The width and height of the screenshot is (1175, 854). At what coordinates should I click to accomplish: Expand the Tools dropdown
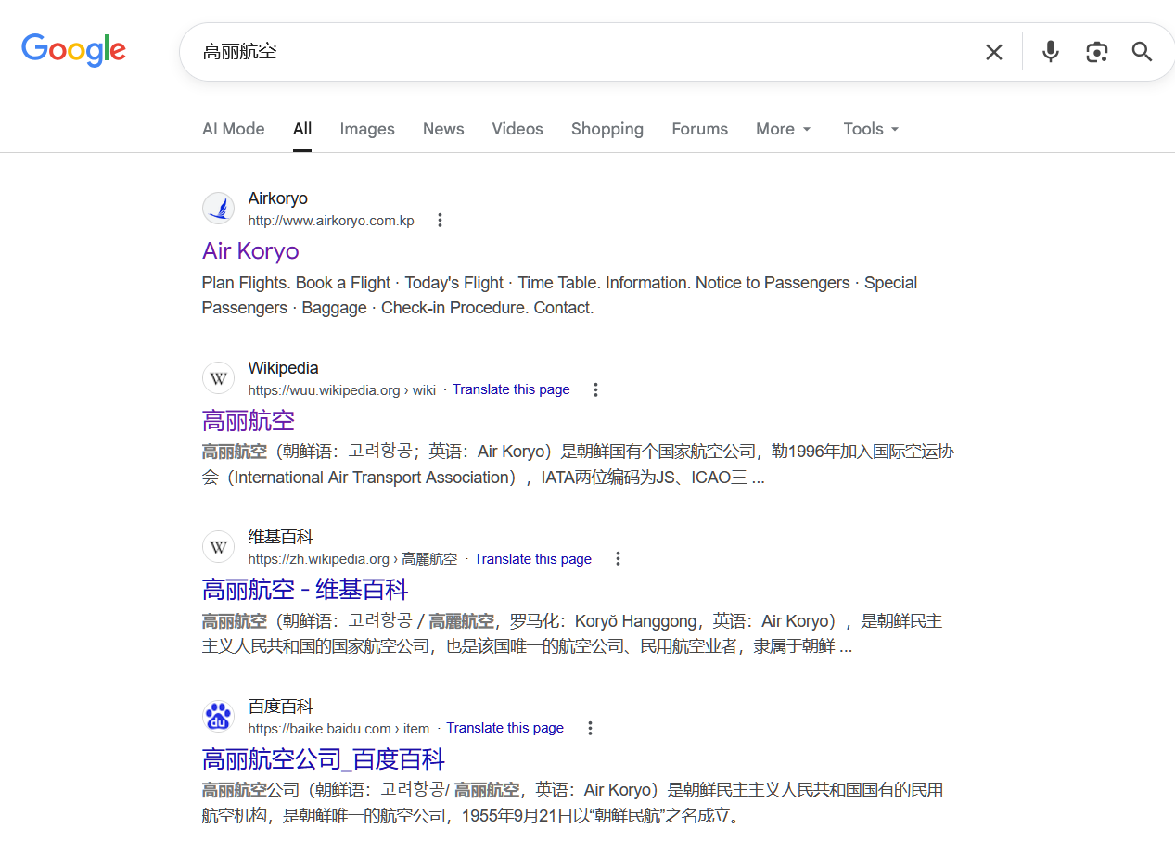(x=871, y=129)
